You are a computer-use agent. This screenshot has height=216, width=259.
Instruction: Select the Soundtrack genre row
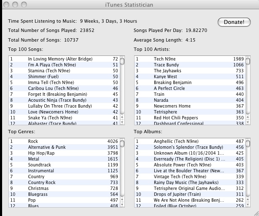click(64, 165)
